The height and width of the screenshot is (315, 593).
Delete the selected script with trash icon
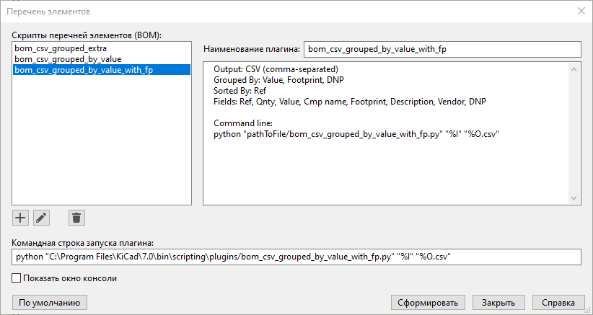77,217
